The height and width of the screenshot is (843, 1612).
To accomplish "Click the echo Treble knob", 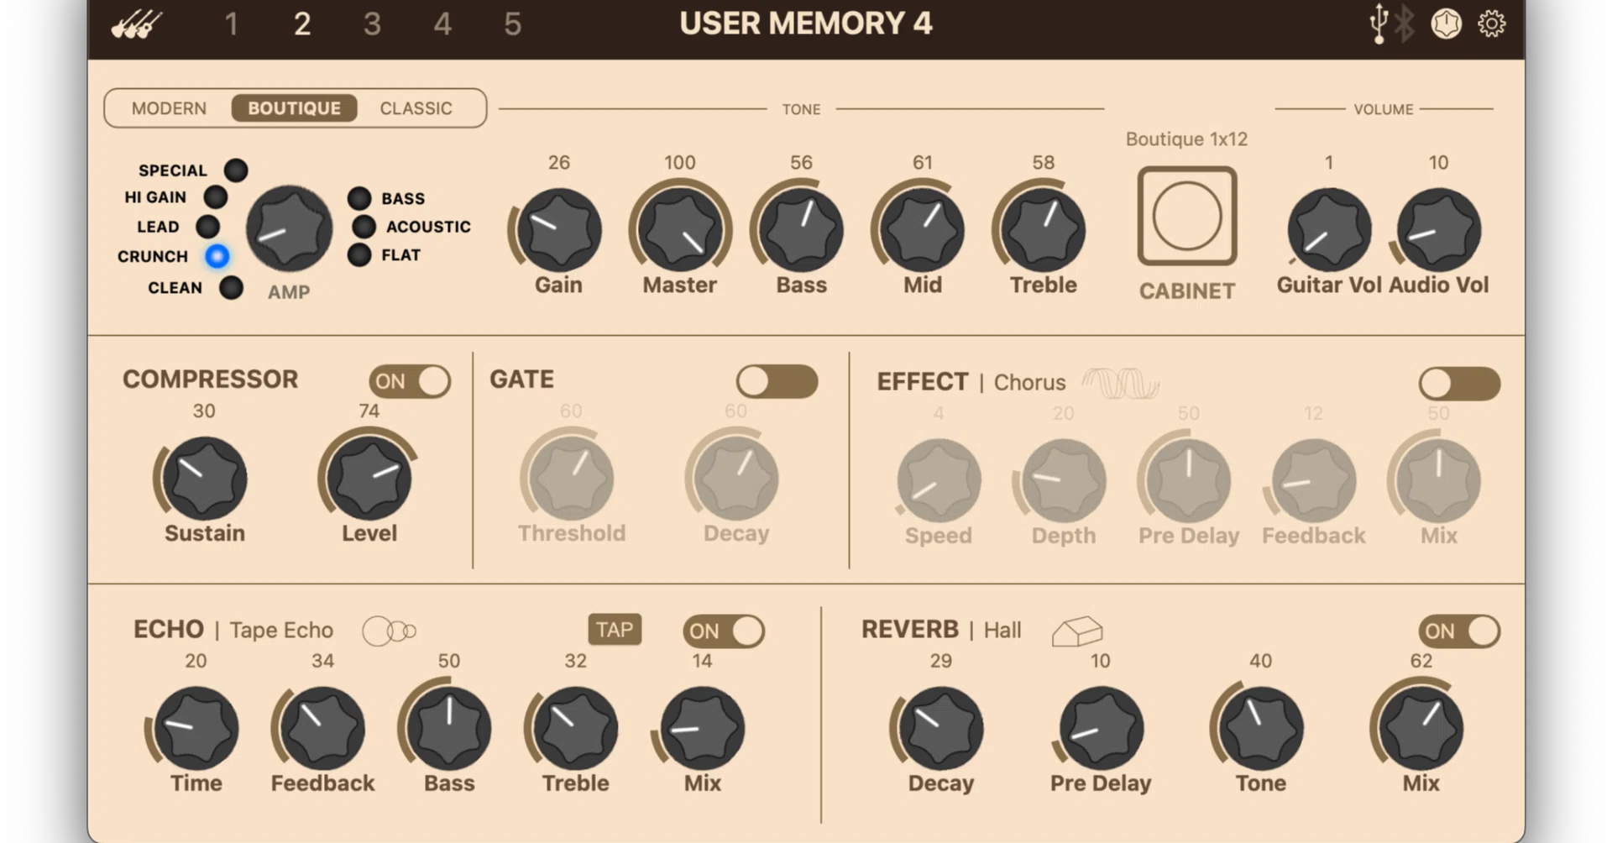I will tap(575, 728).
